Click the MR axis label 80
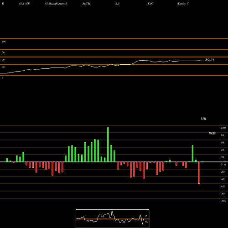 [x=223, y=135]
